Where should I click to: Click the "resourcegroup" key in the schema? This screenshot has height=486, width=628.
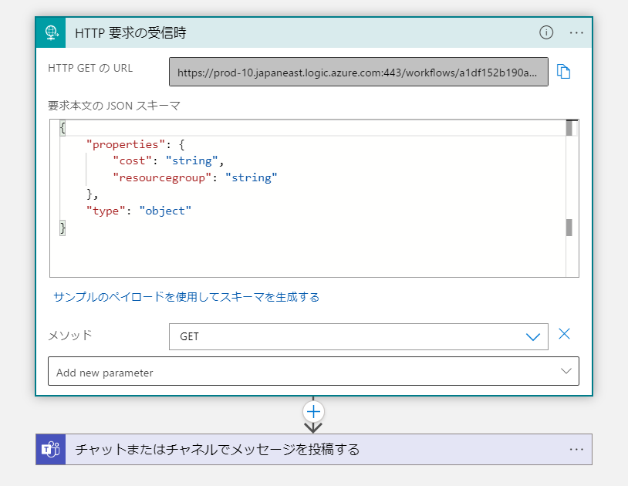coord(162,177)
